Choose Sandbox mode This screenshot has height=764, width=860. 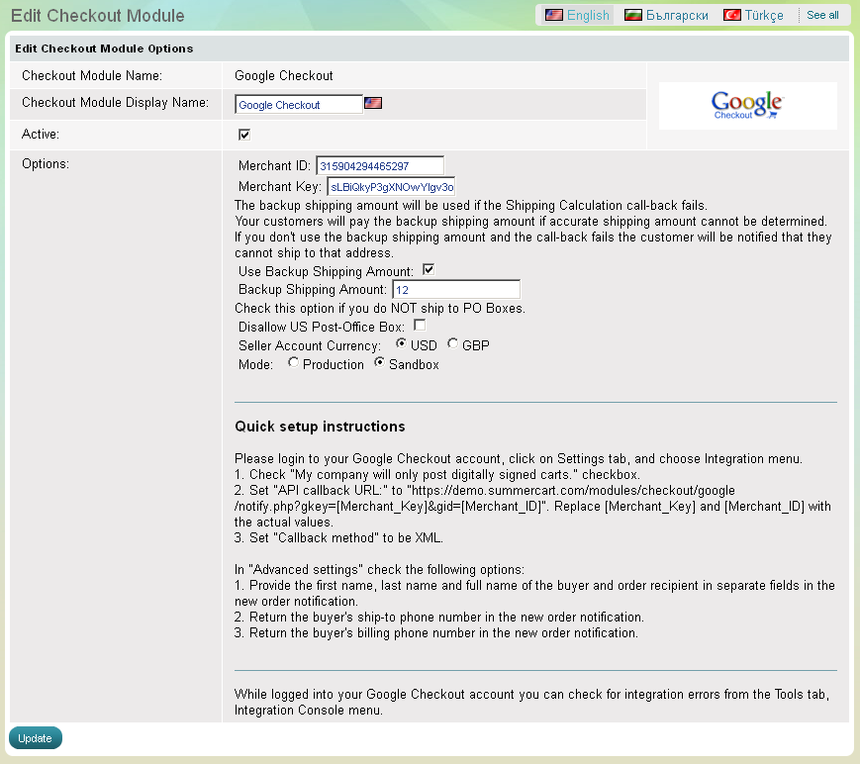click(379, 363)
